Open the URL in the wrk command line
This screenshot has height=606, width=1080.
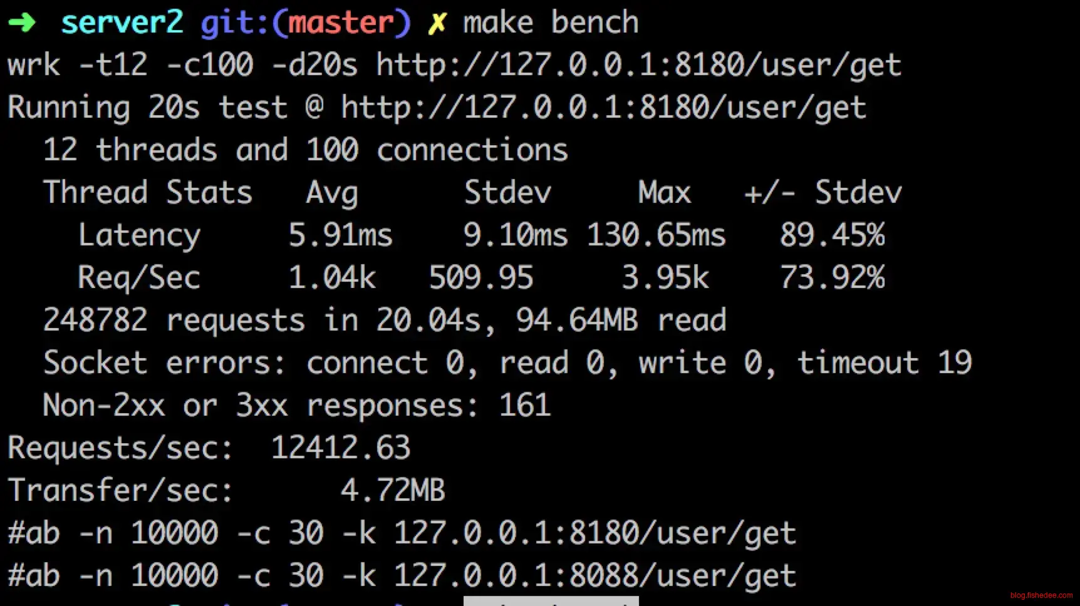(638, 65)
